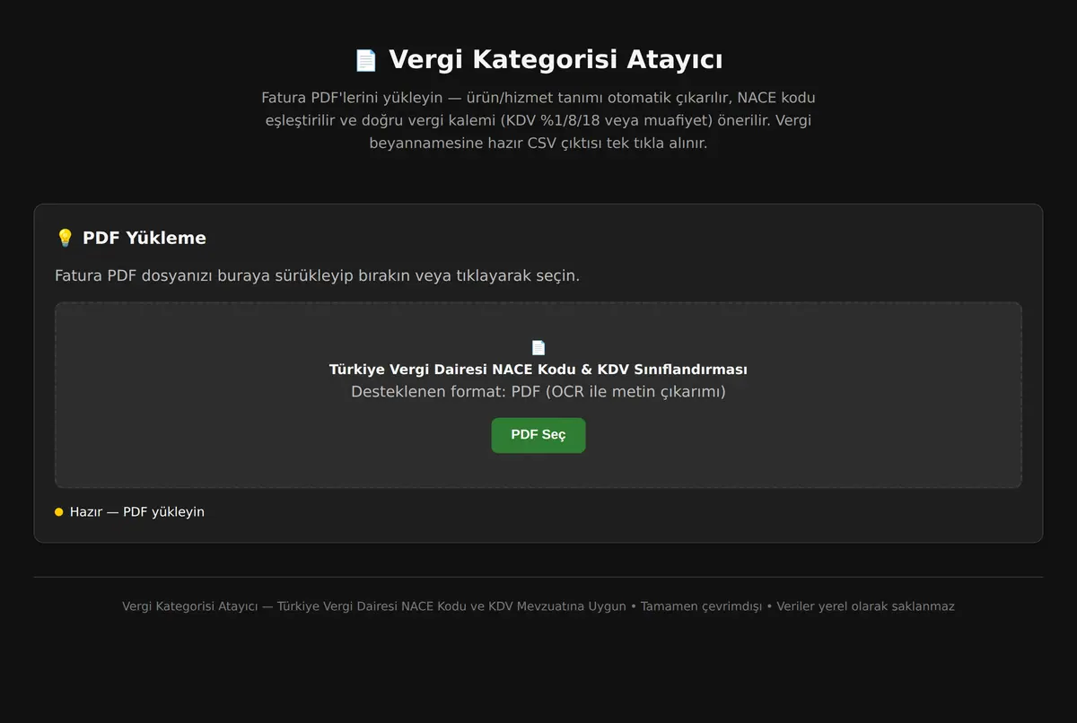Click the Fatura PDF dosyanızı buraya sürükleyip instruction
Screen dimensions: 1077x723
coord(318,275)
